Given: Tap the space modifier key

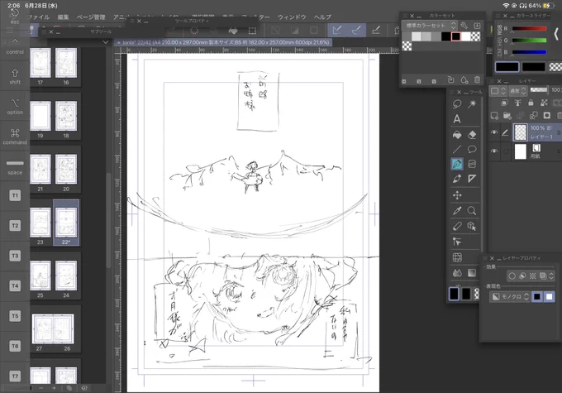Looking at the screenshot, I should tap(15, 167).
